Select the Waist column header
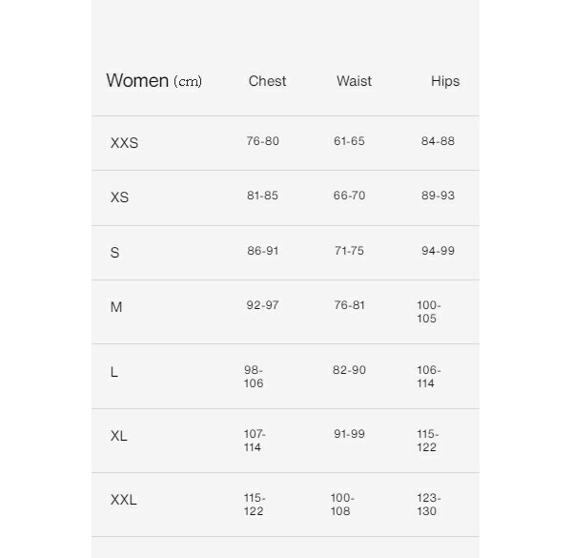Image resolution: width=572 pixels, height=558 pixels. (x=354, y=81)
